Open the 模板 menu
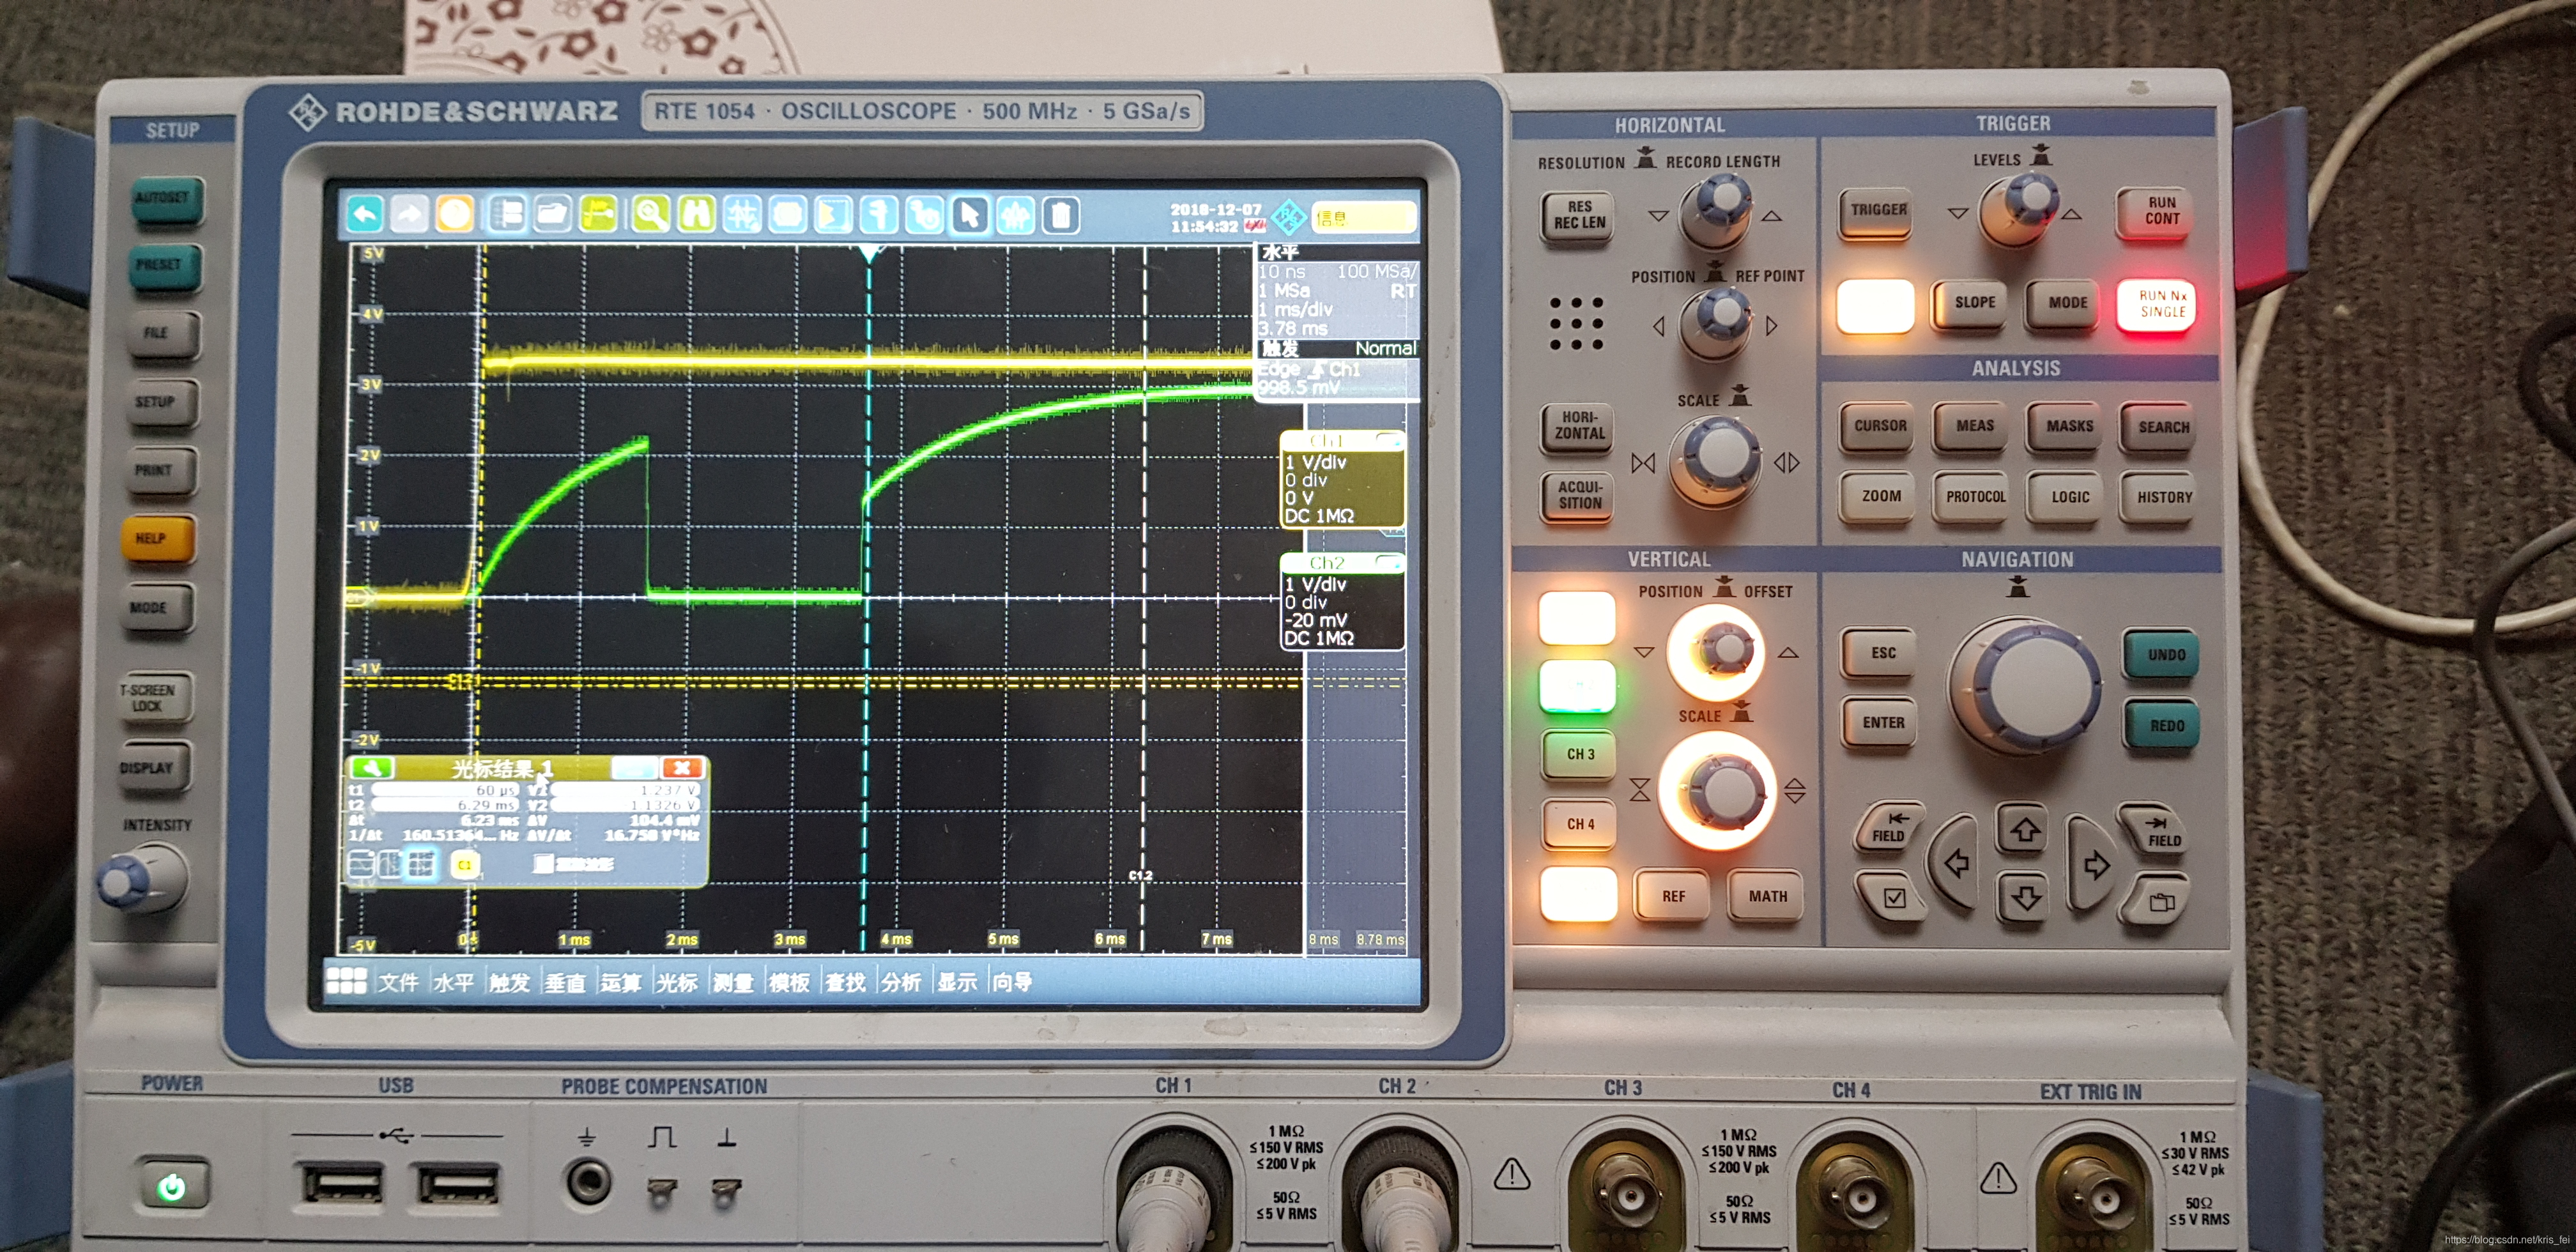 click(789, 982)
